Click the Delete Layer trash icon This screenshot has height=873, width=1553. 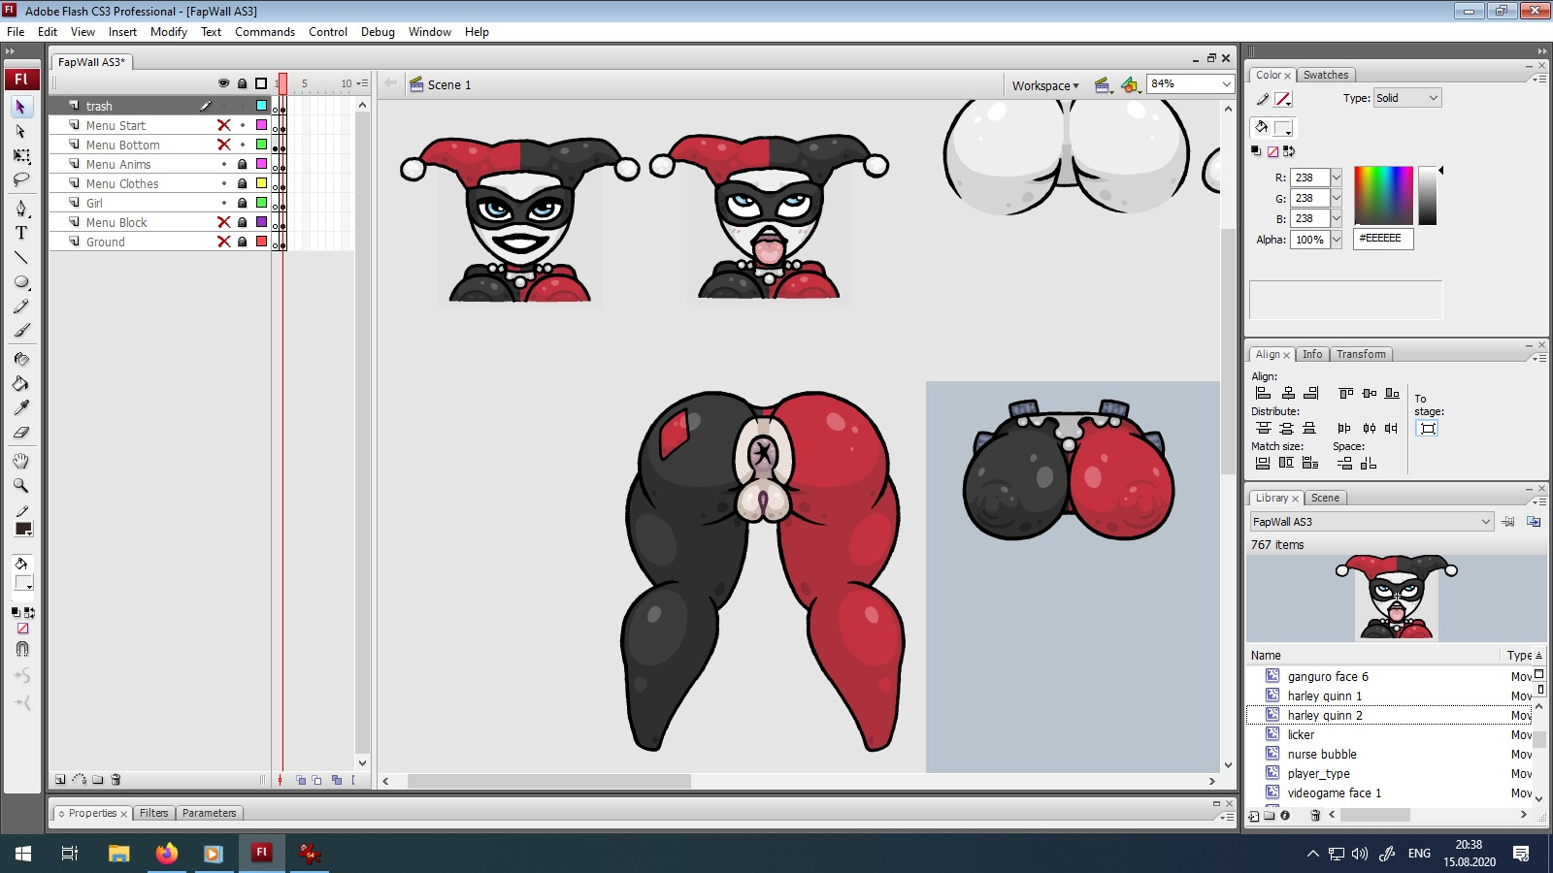(x=116, y=780)
